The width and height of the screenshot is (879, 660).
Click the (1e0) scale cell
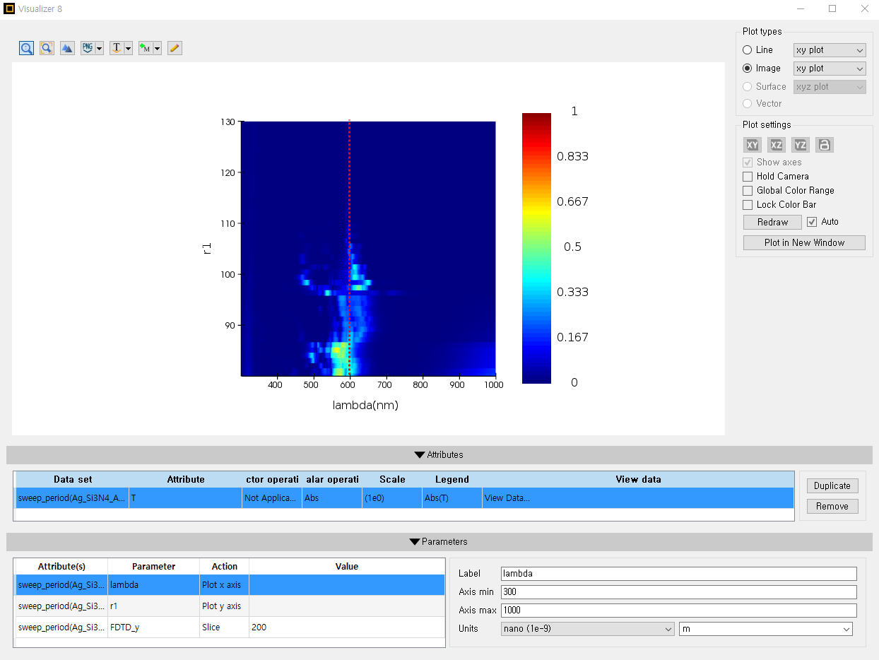tap(392, 497)
